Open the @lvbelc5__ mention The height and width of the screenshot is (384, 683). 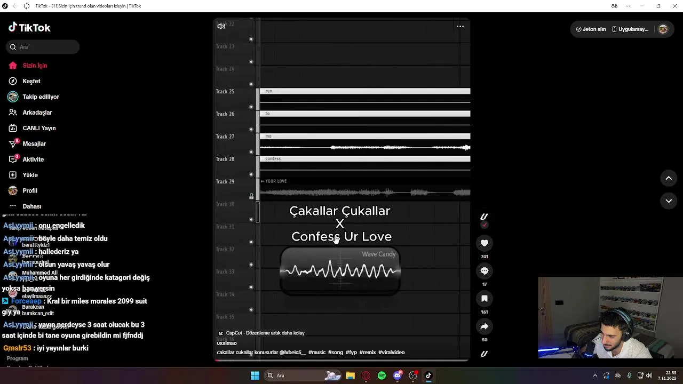coord(292,353)
